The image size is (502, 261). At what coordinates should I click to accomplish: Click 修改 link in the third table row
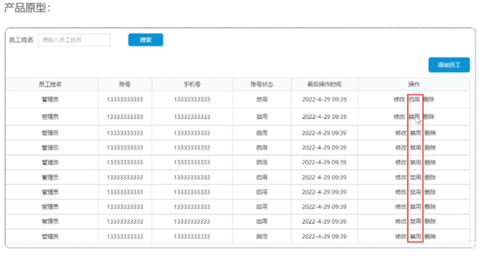[400, 132]
